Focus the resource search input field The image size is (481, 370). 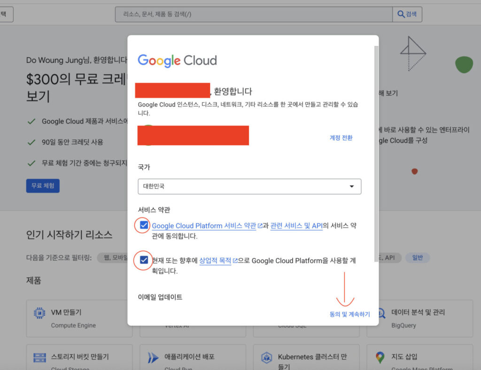click(x=254, y=14)
